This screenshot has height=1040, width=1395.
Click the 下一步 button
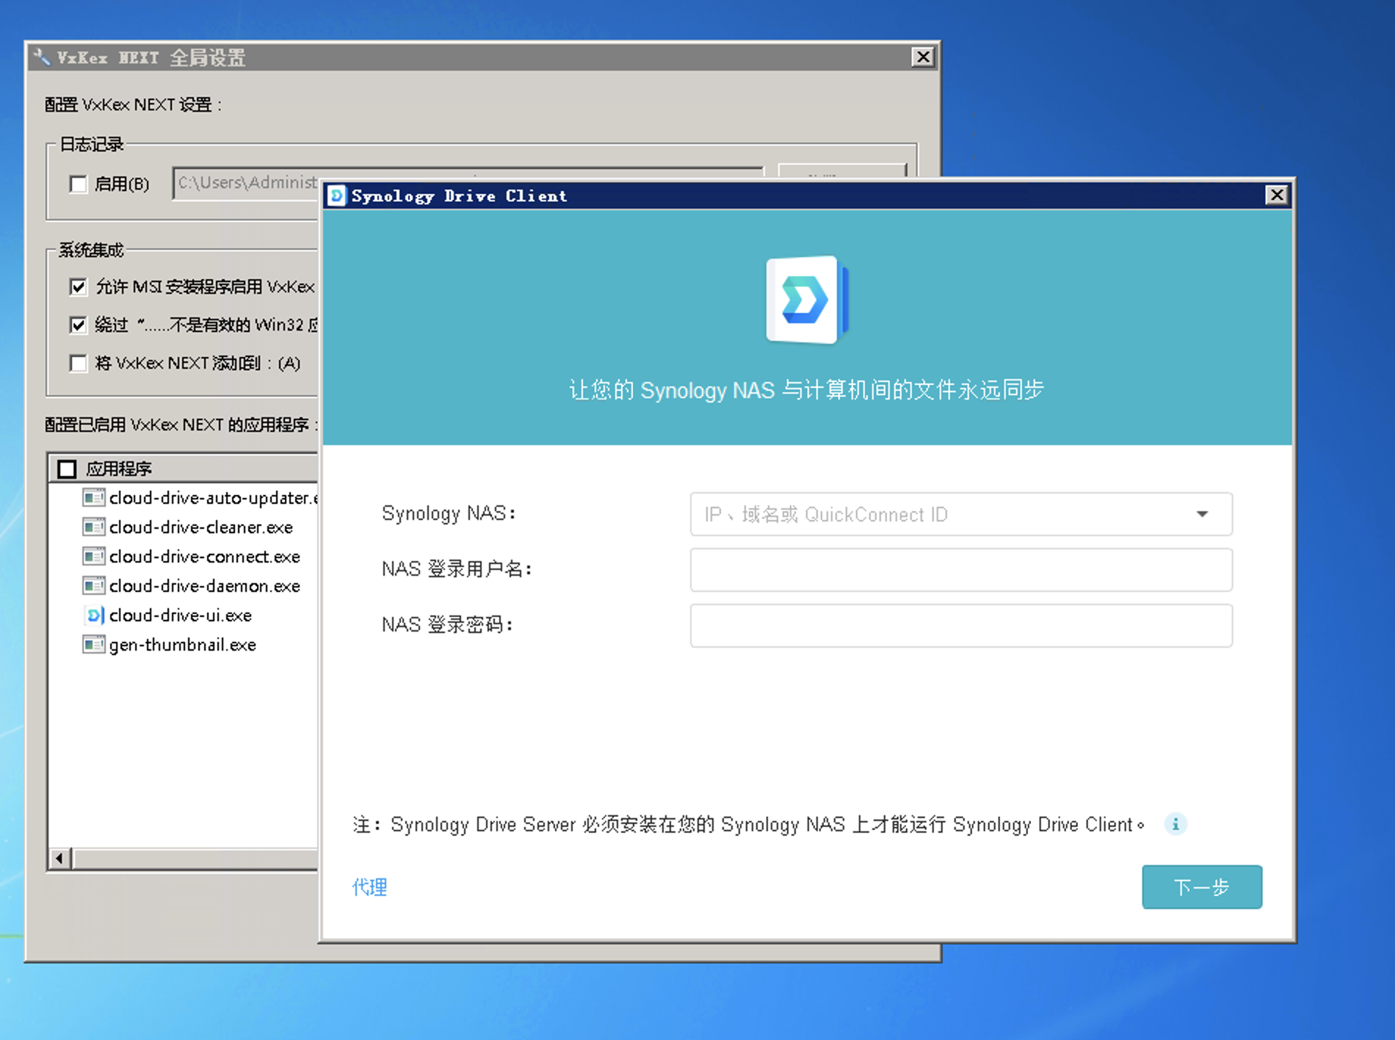(1201, 887)
